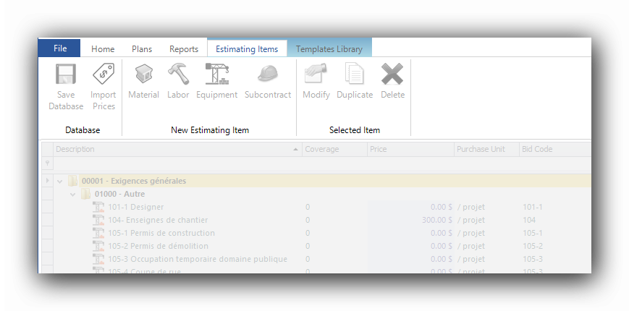Click the filter row under Description
629x311 pixels.
(x=174, y=164)
